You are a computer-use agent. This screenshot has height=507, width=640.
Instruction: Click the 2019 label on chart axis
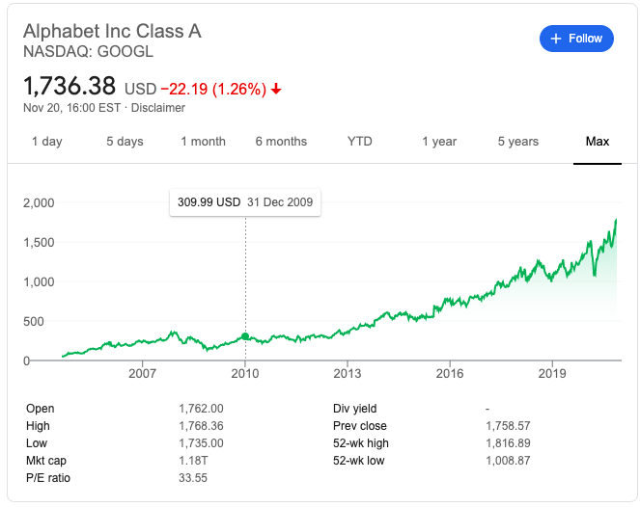[551, 373]
